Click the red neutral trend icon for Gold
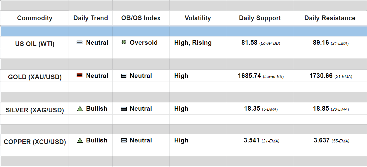This screenshot has width=367, height=167. pyautogui.click(x=80, y=75)
